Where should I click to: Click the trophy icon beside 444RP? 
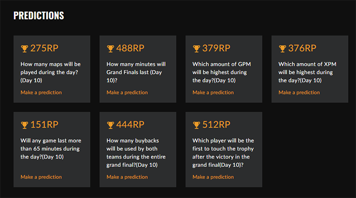[x=110, y=125]
